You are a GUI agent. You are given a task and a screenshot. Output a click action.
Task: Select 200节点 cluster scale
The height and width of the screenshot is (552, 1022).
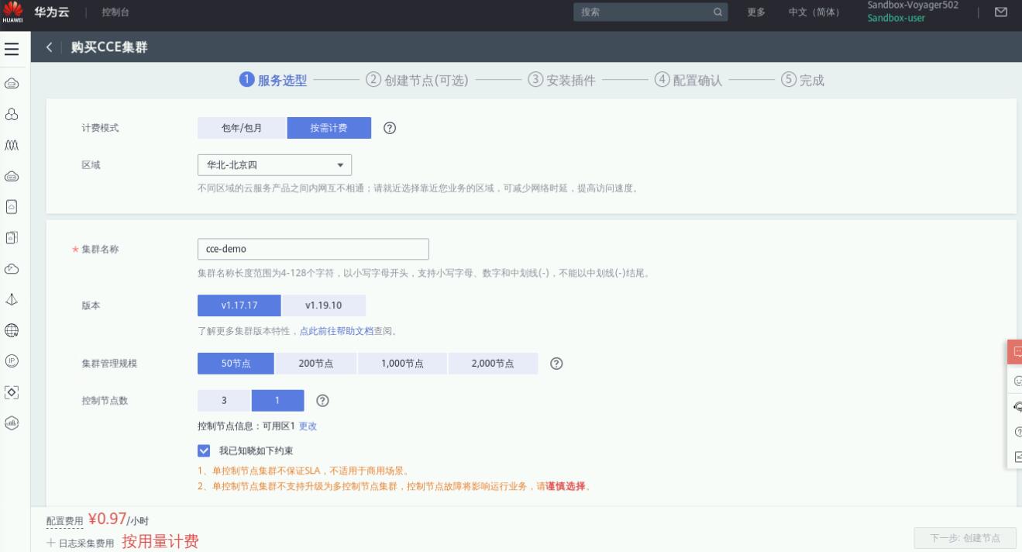tap(316, 364)
